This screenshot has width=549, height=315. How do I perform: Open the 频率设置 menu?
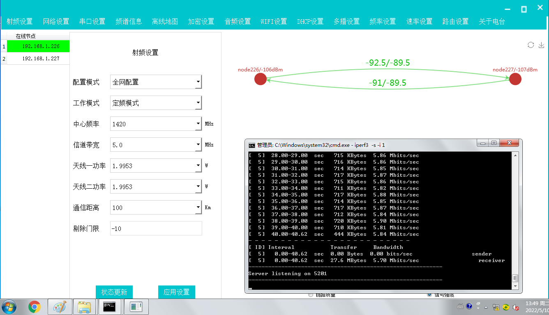point(383,22)
